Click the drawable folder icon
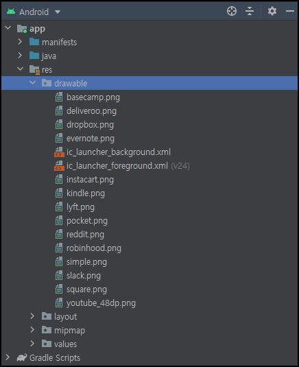 coord(47,83)
